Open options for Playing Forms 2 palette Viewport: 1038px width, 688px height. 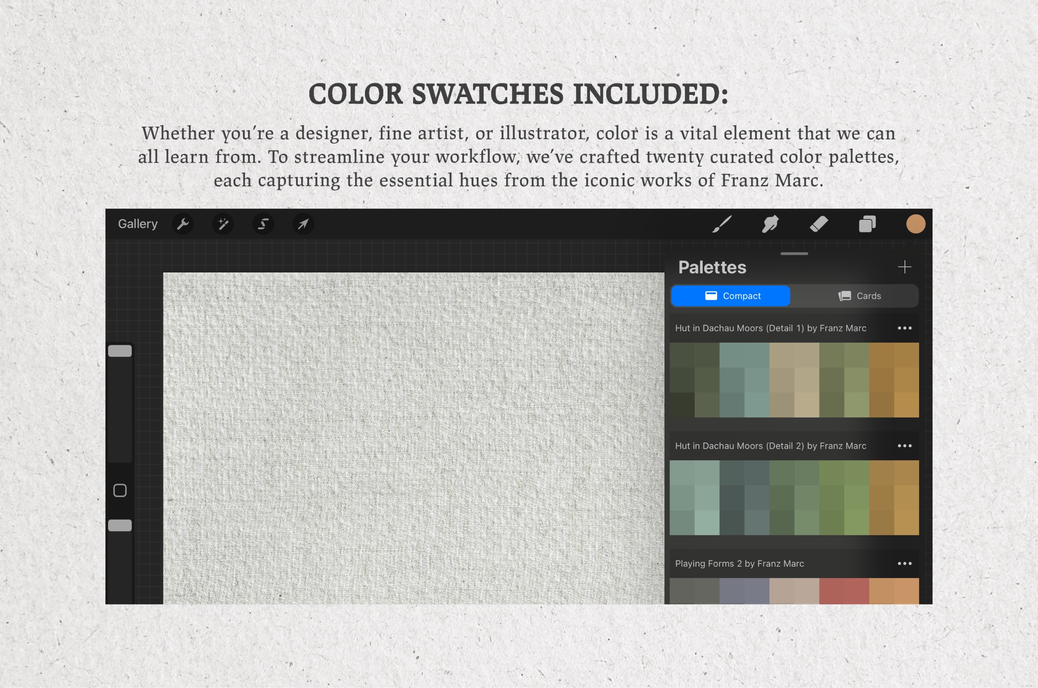coord(905,563)
